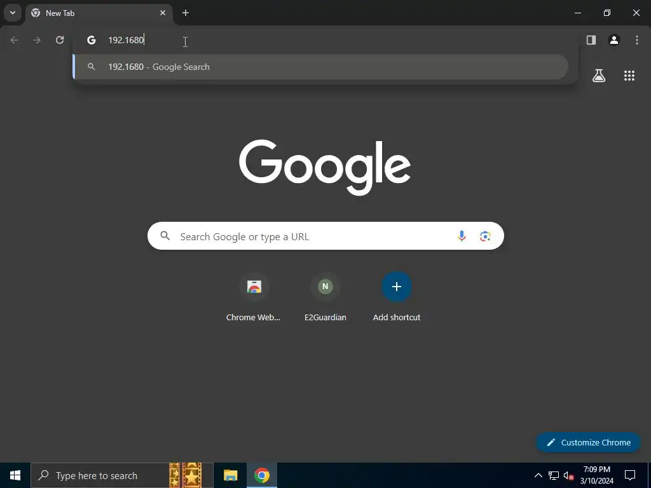651x488 pixels.
Task: Search by image with Google Lens
Action: point(485,236)
